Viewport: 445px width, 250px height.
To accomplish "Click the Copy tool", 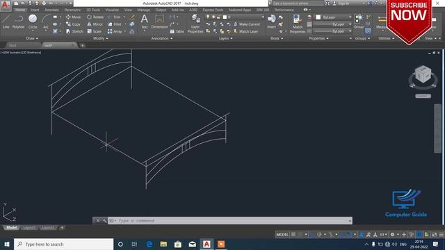I will click(x=73, y=24).
